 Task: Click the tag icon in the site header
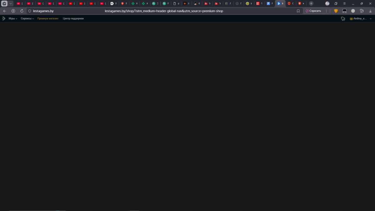[343, 19]
